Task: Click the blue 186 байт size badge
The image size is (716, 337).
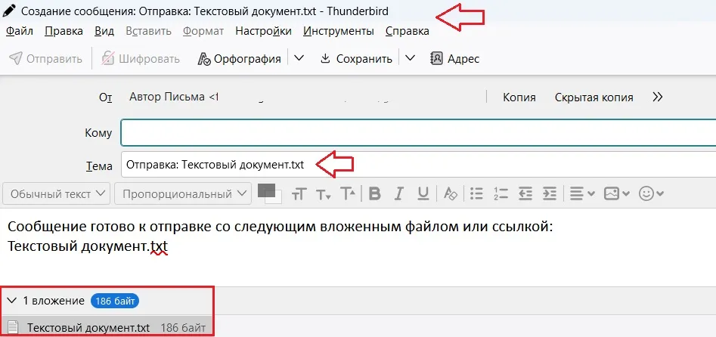Action: pyautogui.click(x=115, y=301)
